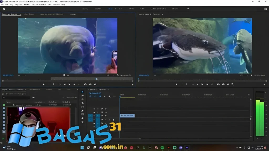Image resolution: width=269 pixels, height=151 pixels.
Task: Open Source monitor zoom level Fit dropdown
Action: click(x=22, y=75)
